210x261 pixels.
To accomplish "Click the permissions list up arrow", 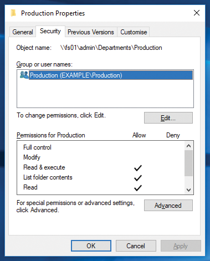I will pyautogui.click(x=188, y=146).
